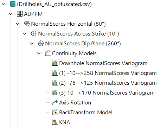This screenshot has width=161, height=128.
Task: Select (2) -76-->125 NormalScores Variogram
Action: [108, 83]
